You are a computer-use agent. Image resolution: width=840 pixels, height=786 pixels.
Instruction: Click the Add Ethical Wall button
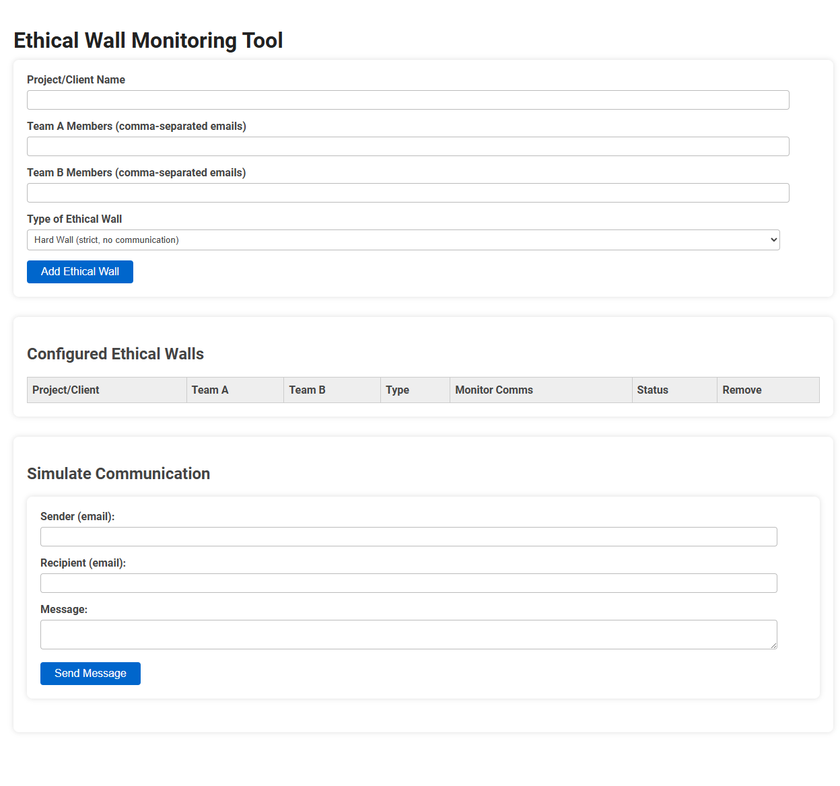pyautogui.click(x=79, y=272)
